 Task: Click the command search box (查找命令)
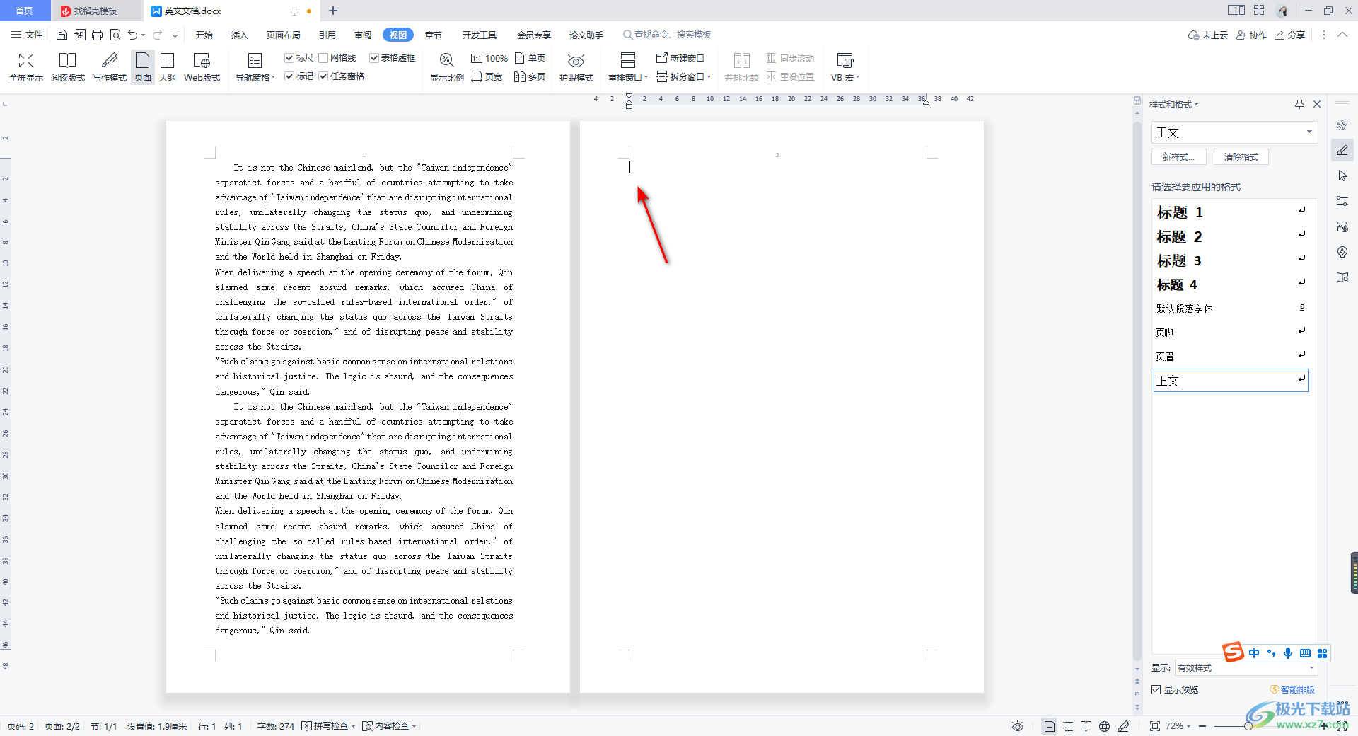668,35
